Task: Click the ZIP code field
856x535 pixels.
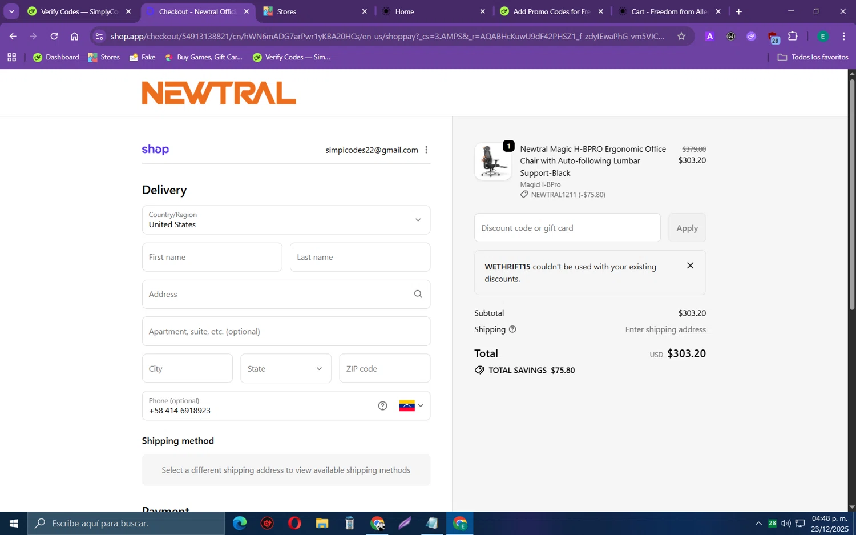Action: click(385, 368)
